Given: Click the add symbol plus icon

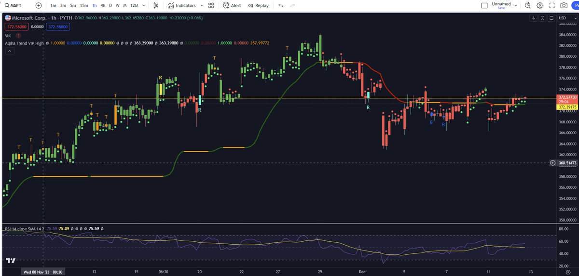Looking at the screenshot, I should tap(39, 5).
